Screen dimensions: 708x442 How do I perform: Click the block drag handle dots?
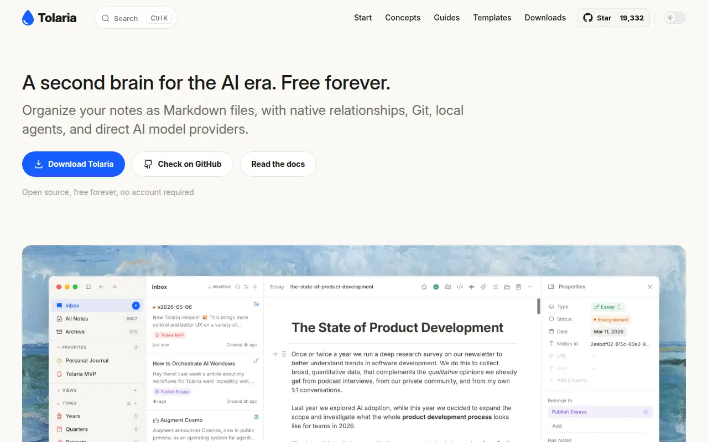click(284, 354)
